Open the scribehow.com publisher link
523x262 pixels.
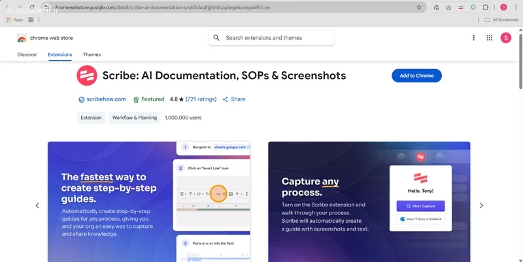pyautogui.click(x=106, y=99)
